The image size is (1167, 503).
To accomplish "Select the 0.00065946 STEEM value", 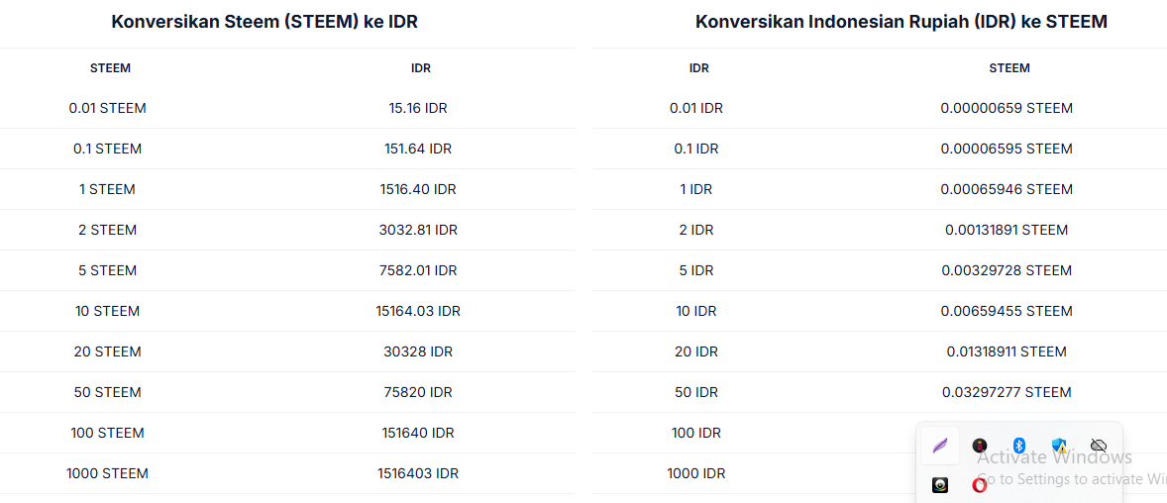I will point(1007,189).
